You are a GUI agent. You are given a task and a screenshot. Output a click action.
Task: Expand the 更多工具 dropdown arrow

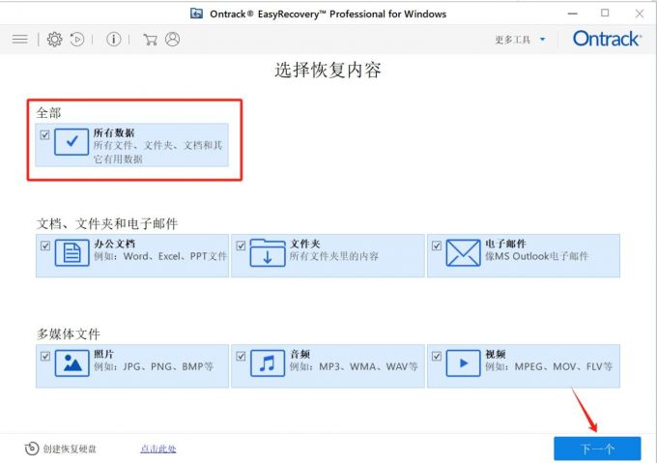click(543, 40)
